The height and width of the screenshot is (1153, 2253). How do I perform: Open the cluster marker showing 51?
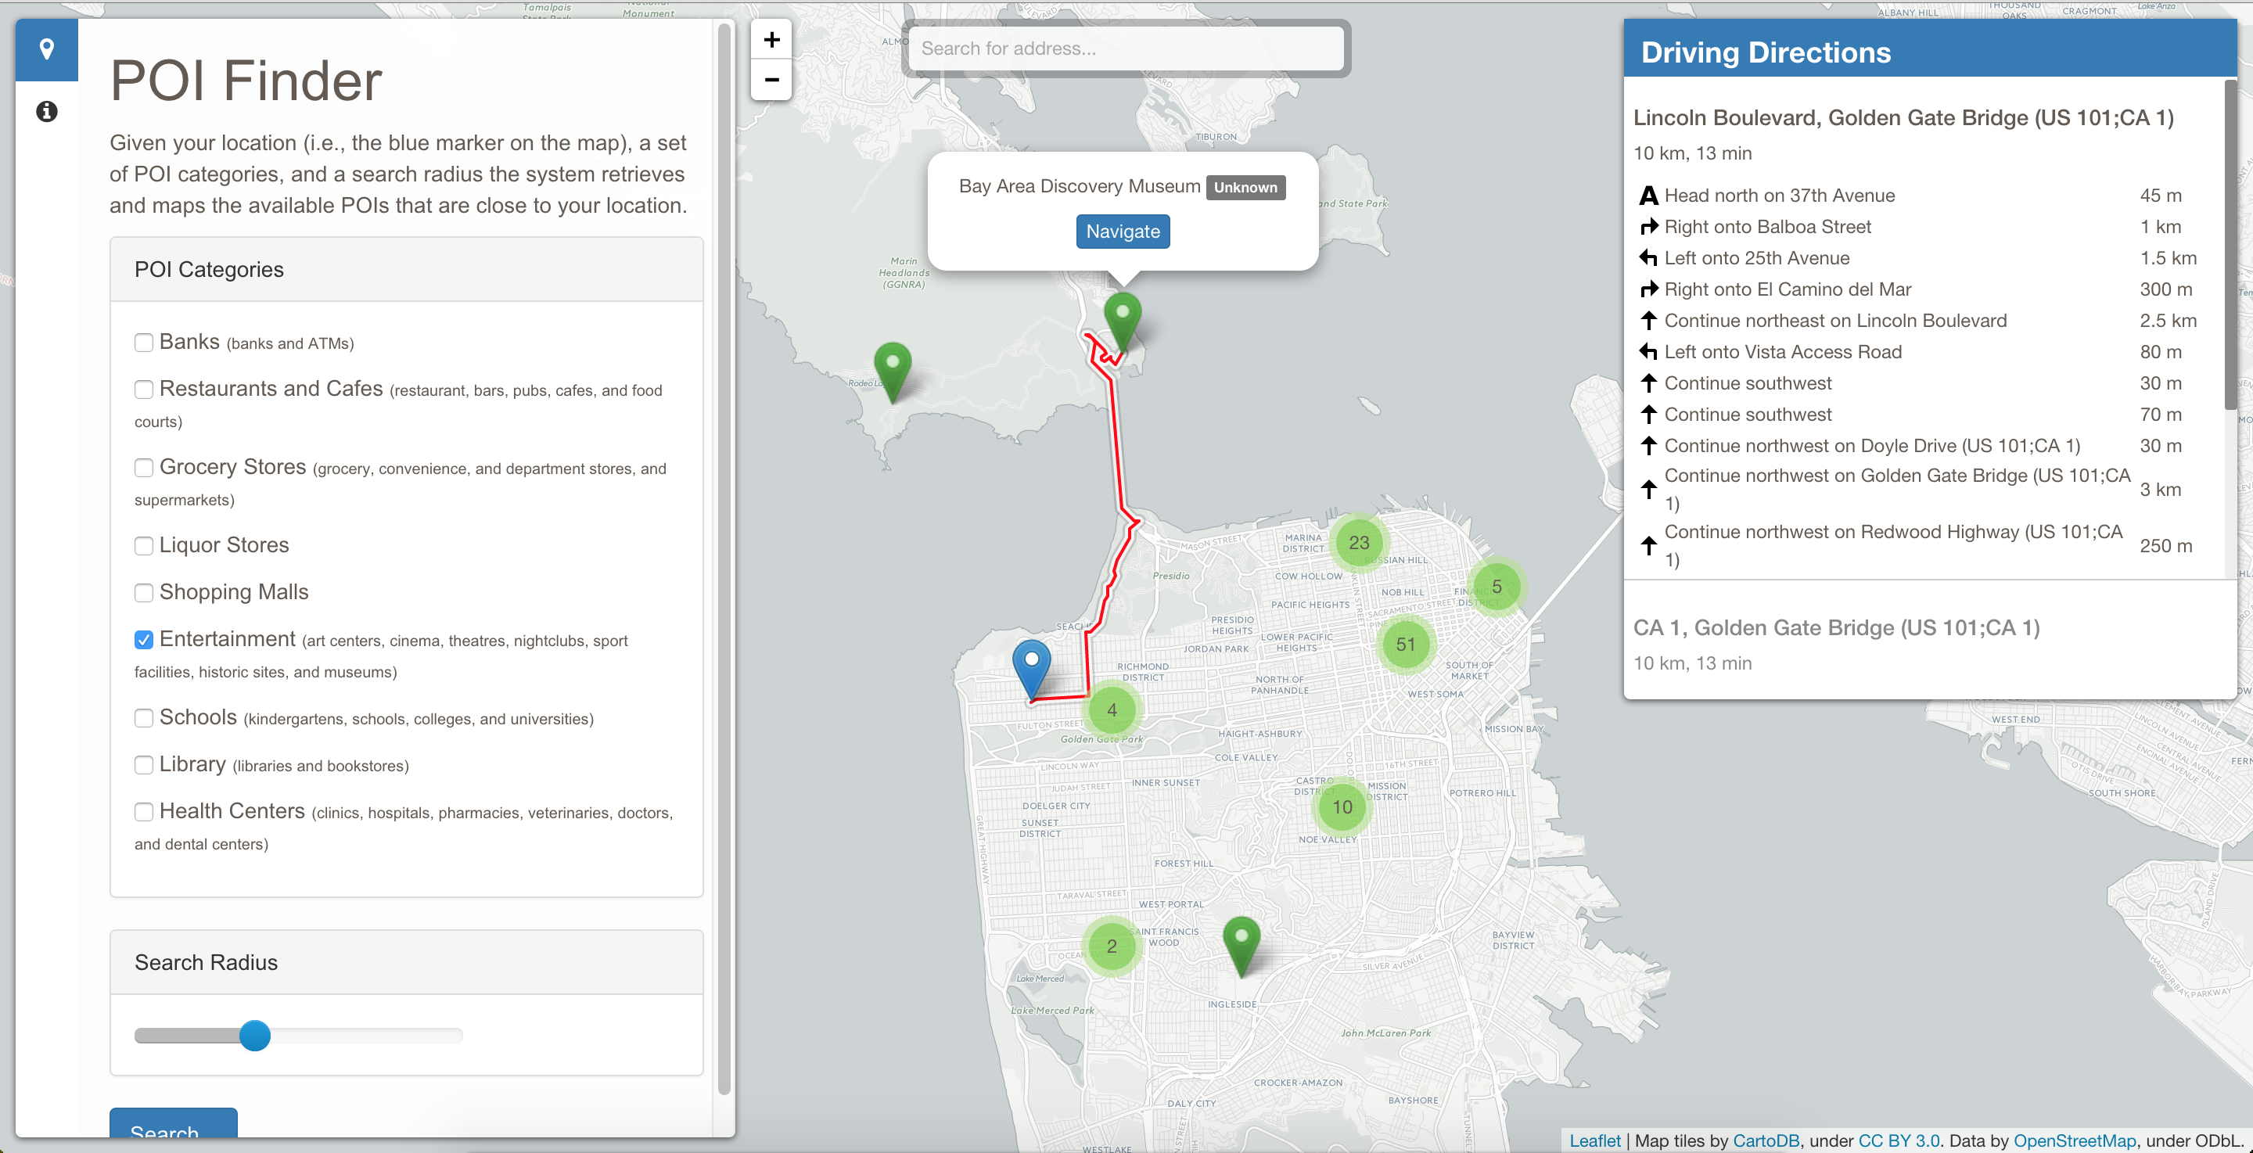coord(1405,645)
